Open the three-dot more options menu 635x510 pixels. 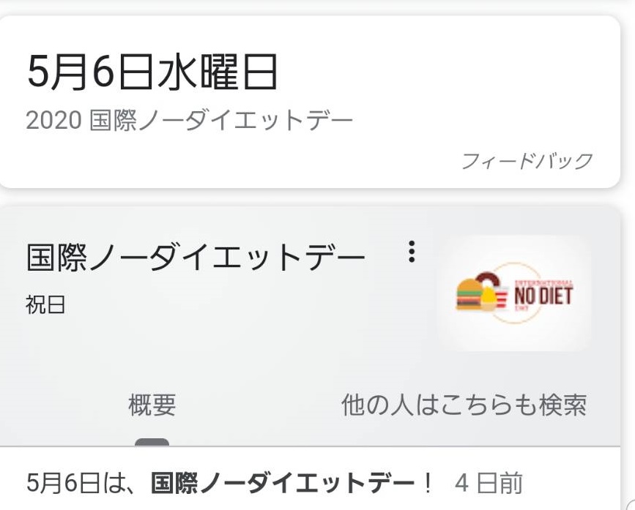412,252
